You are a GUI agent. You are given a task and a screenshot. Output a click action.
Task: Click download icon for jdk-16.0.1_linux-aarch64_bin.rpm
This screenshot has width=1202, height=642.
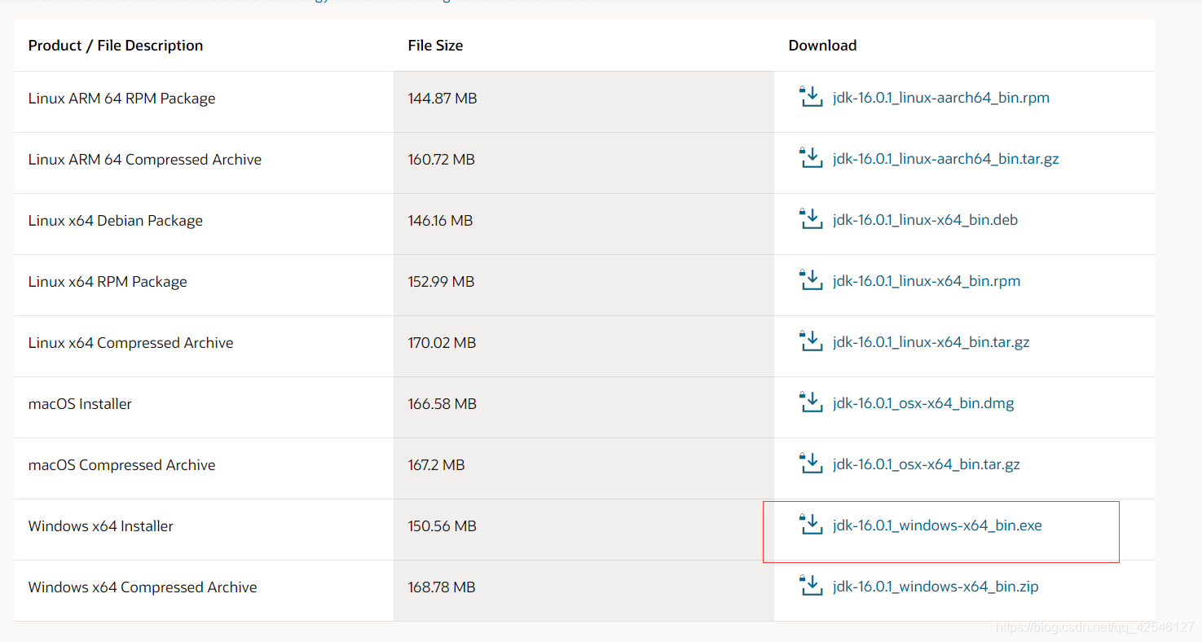tap(811, 97)
